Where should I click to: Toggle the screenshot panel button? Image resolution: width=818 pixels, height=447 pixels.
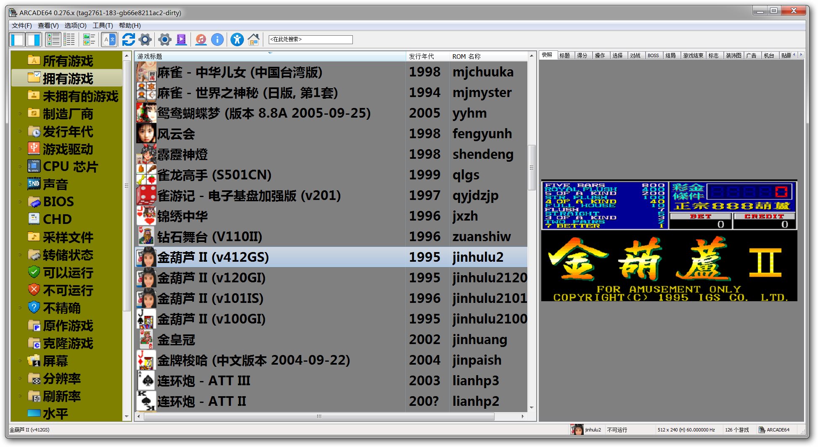pyautogui.click(x=34, y=40)
